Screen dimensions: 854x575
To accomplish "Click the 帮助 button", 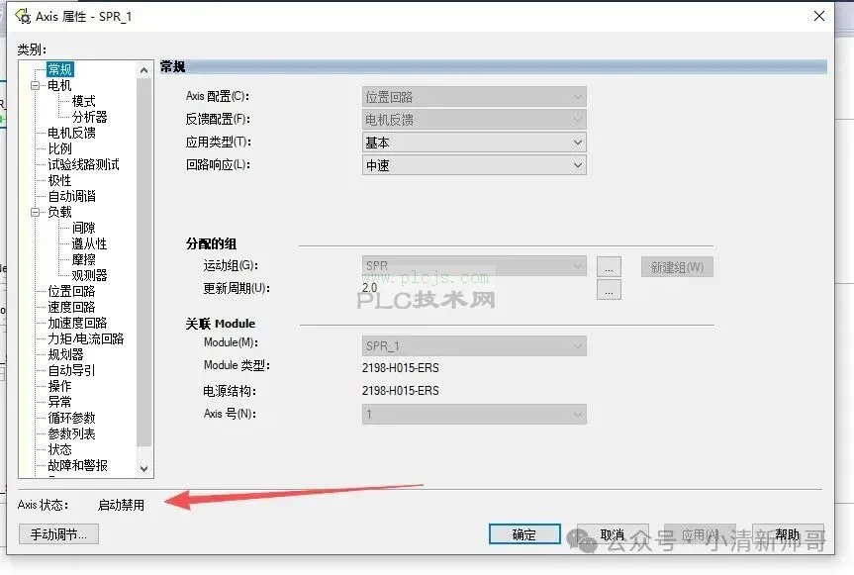I will point(788,534).
